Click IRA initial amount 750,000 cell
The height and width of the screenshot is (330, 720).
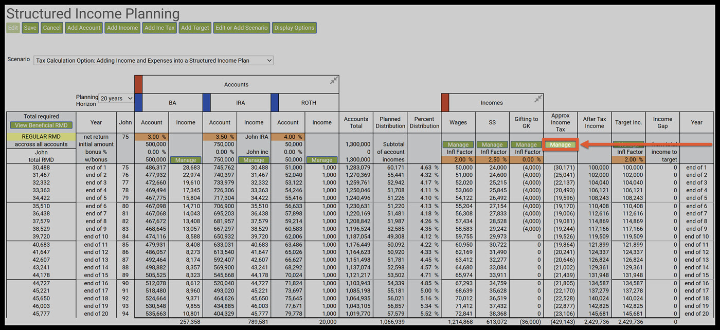(x=220, y=144)
